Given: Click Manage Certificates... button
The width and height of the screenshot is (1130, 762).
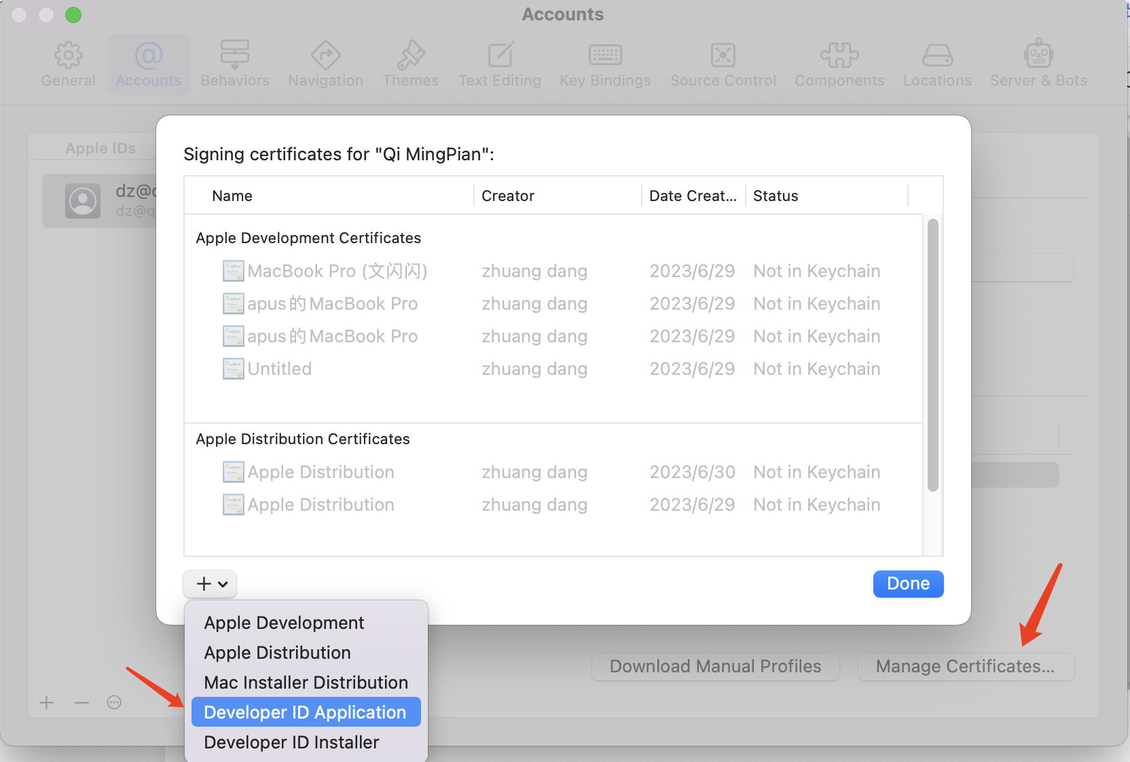Looking at the screenshot, I should (x=966, y=667).
